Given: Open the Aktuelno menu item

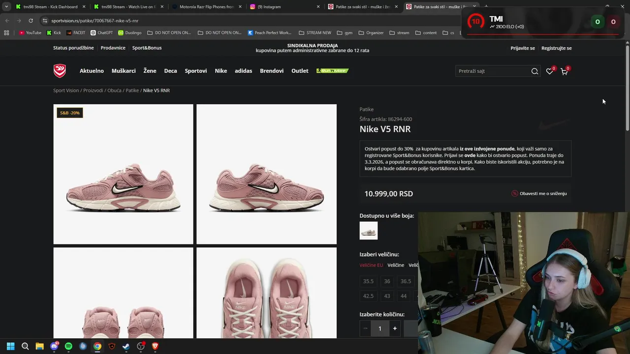Looking at the screenshot, I should tap(92, 71).
